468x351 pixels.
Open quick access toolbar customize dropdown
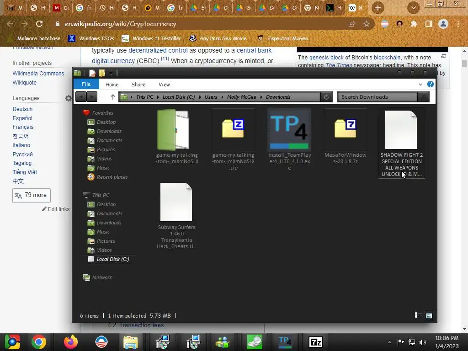[111, 74]
